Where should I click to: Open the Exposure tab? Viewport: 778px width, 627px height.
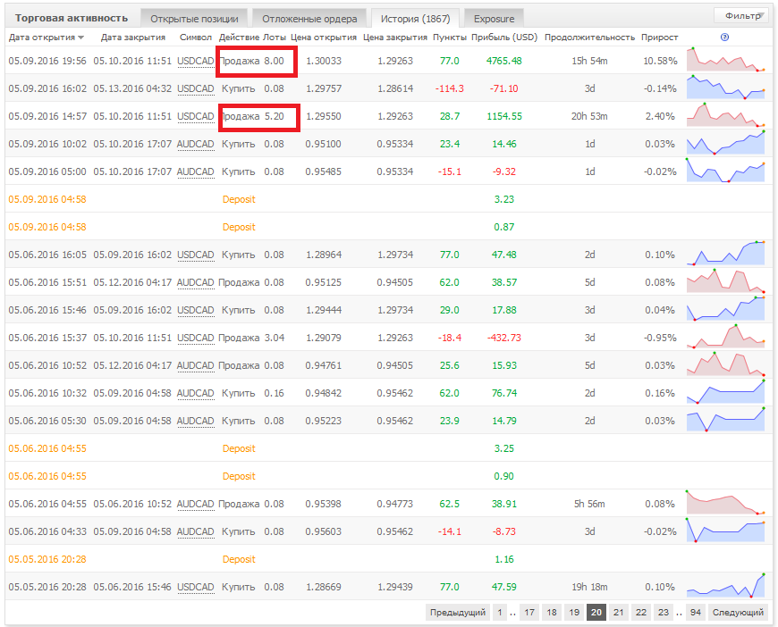[x=494, y=19]
